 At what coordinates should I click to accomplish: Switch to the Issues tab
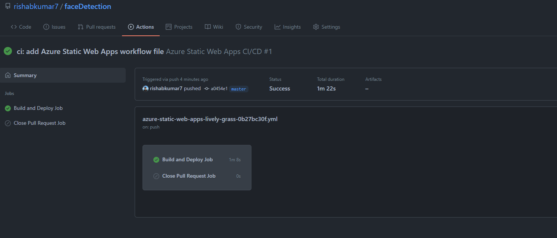[x=54, y=27]
